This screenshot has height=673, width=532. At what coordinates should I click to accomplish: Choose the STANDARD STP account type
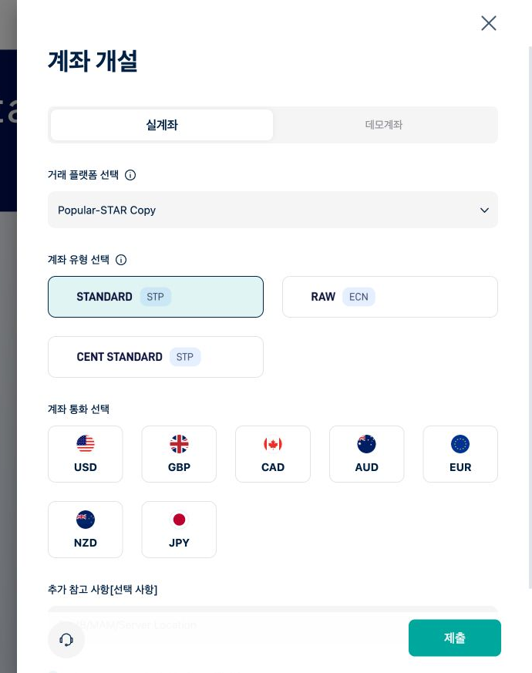156,297
